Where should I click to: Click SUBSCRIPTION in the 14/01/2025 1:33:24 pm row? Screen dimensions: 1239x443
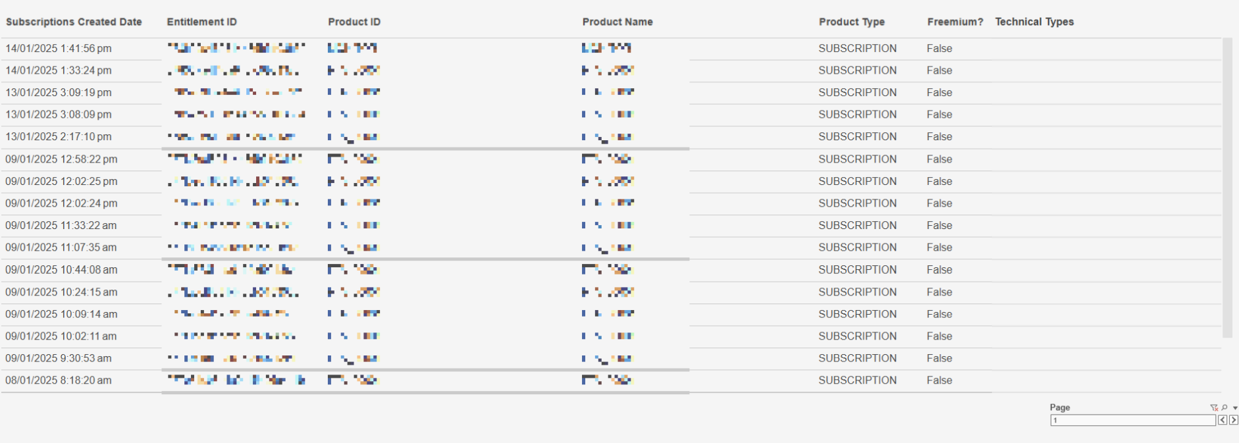click(x=857, y=70)
